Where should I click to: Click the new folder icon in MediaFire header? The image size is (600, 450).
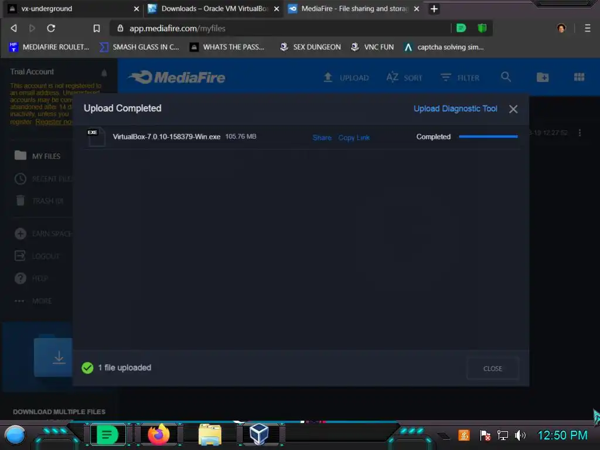(543, 77)
